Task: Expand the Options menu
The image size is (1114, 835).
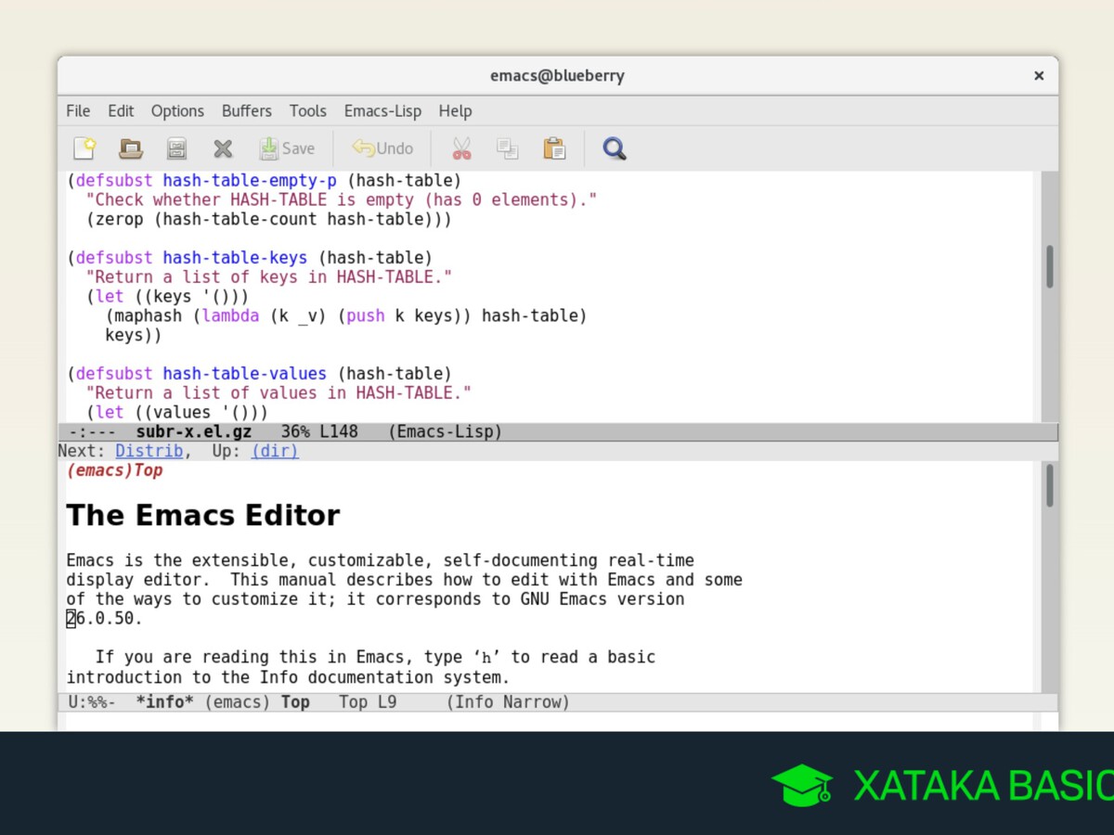Action: (x=177, y=111)
